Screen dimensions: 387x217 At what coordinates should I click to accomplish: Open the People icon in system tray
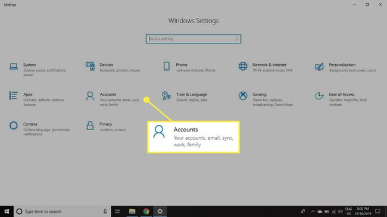(x=302, y=211)
